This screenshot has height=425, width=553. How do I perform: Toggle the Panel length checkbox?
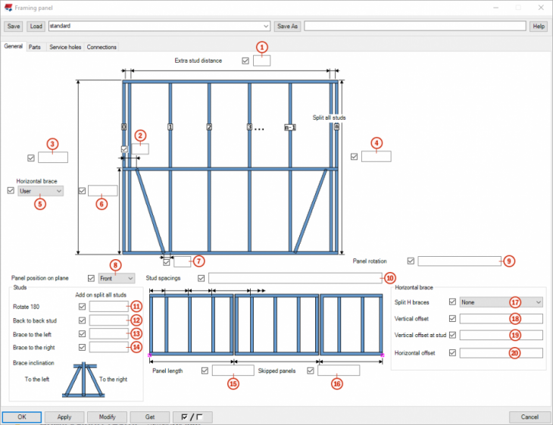pos(205,370)
